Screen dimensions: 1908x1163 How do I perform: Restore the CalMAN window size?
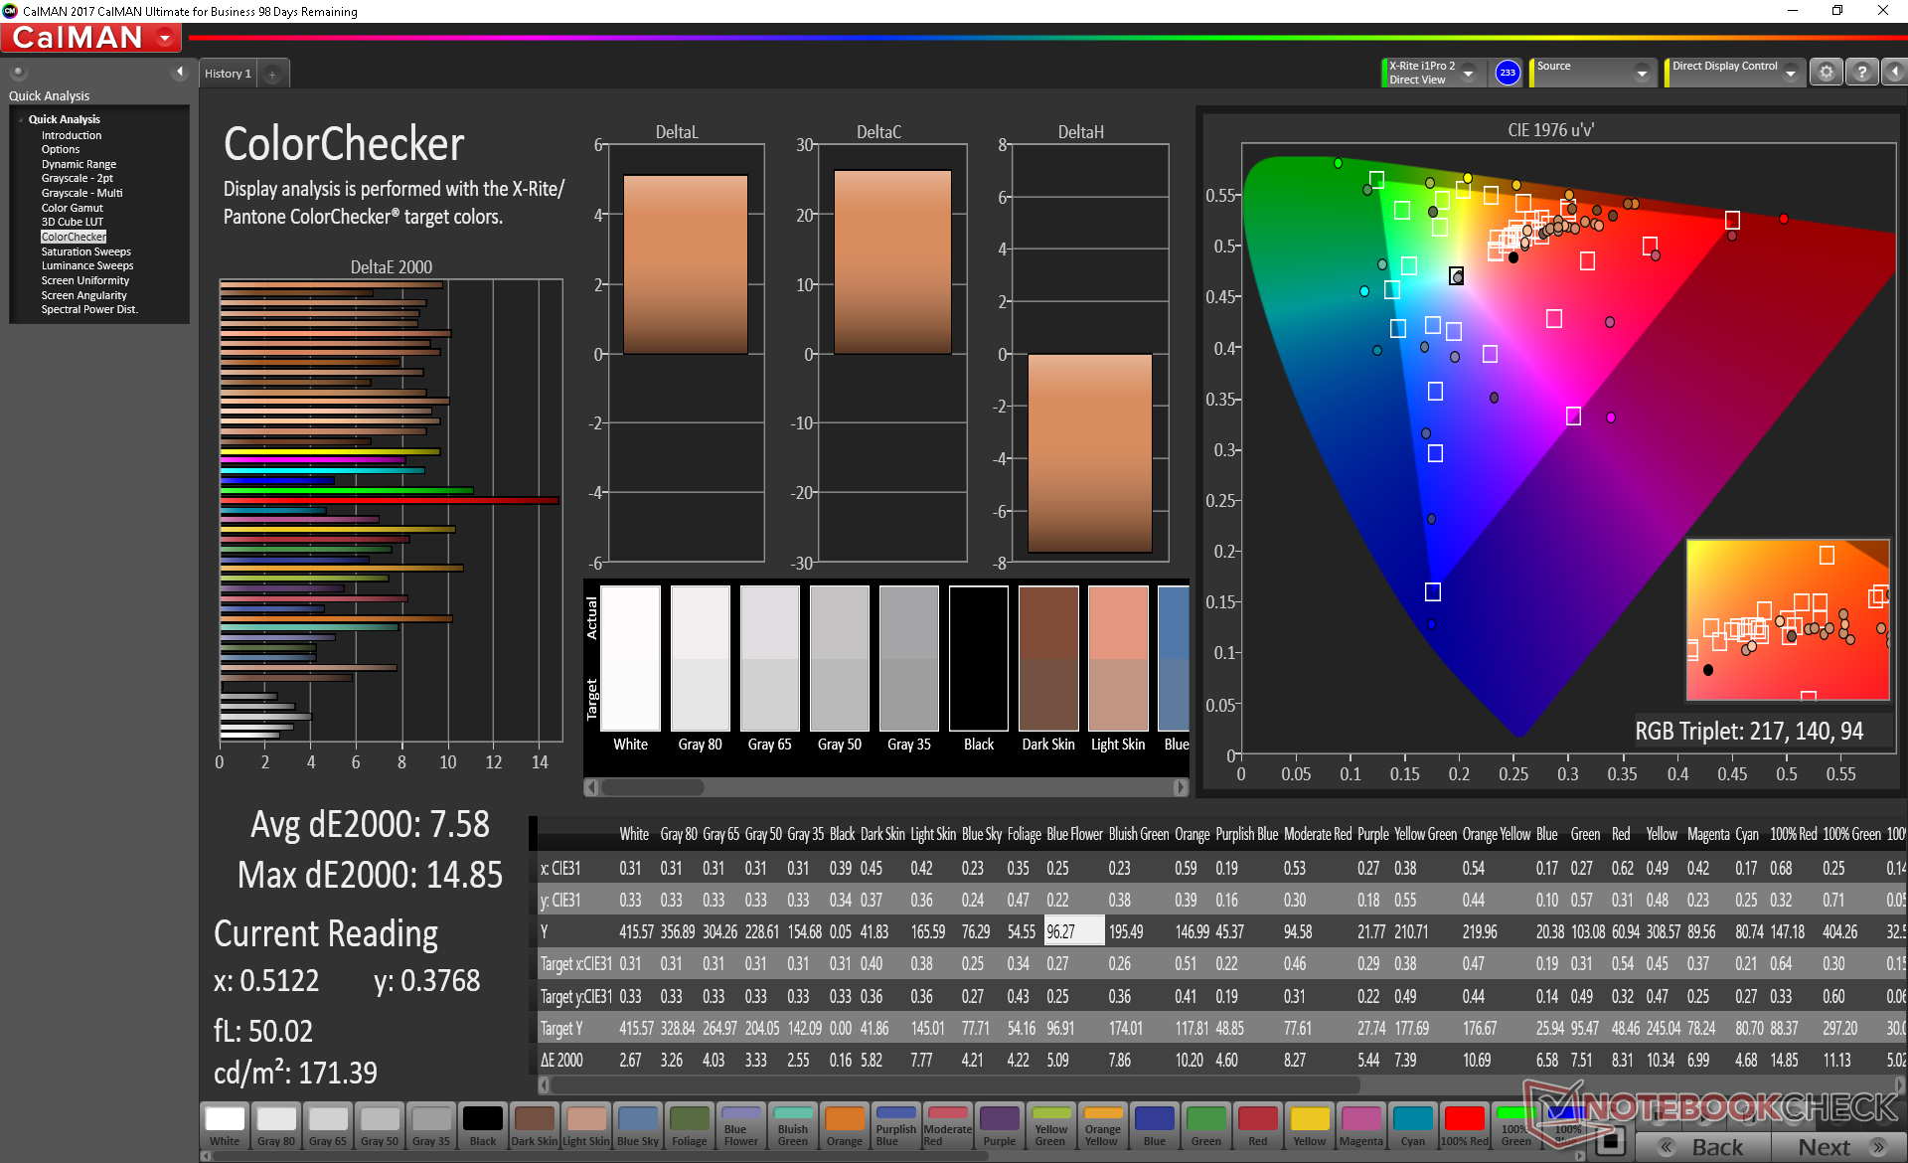point(1837,11)
